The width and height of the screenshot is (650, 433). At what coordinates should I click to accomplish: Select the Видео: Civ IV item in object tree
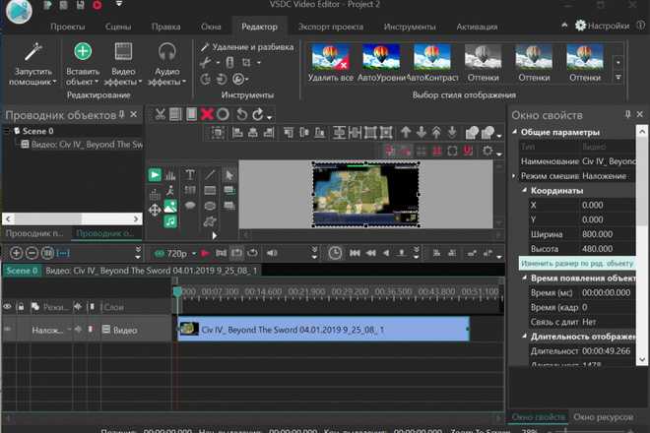pyautogui.click(x=82, y=145)
